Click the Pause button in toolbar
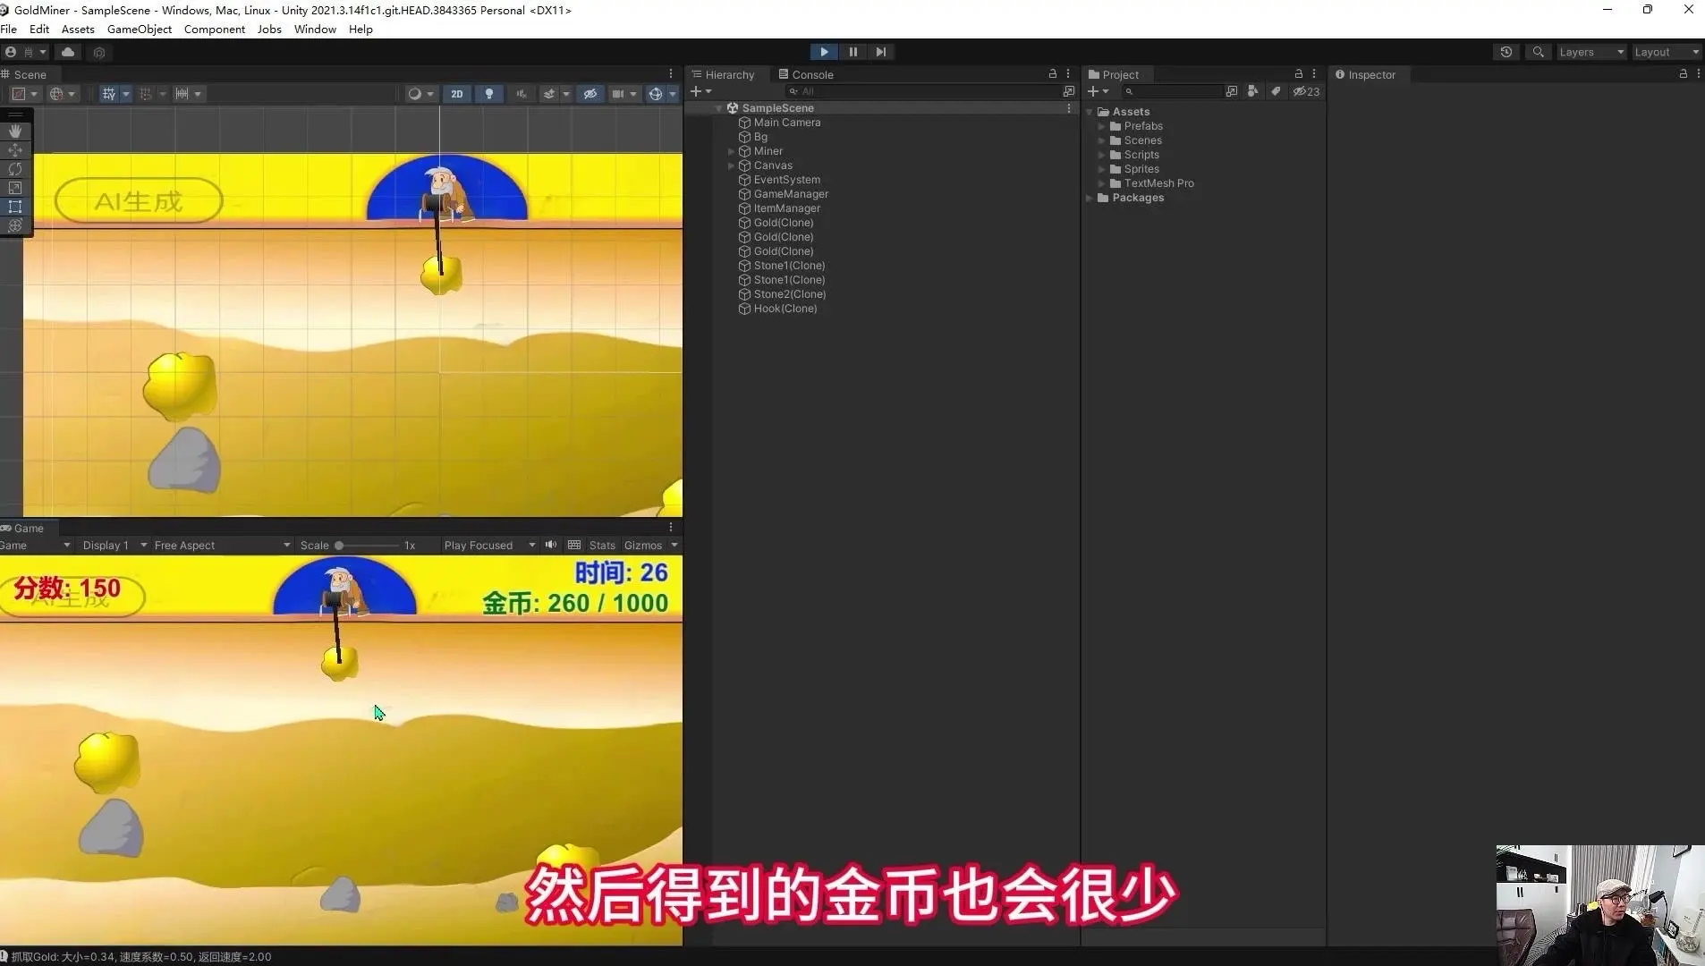Viewport: 1705px width, 966px height. pyautogui.click(x=852, y=52)
